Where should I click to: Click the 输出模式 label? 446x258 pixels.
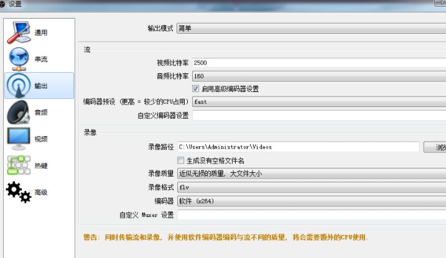160,28
